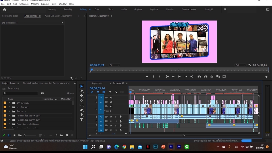Go to In point button

pos(167,76)
